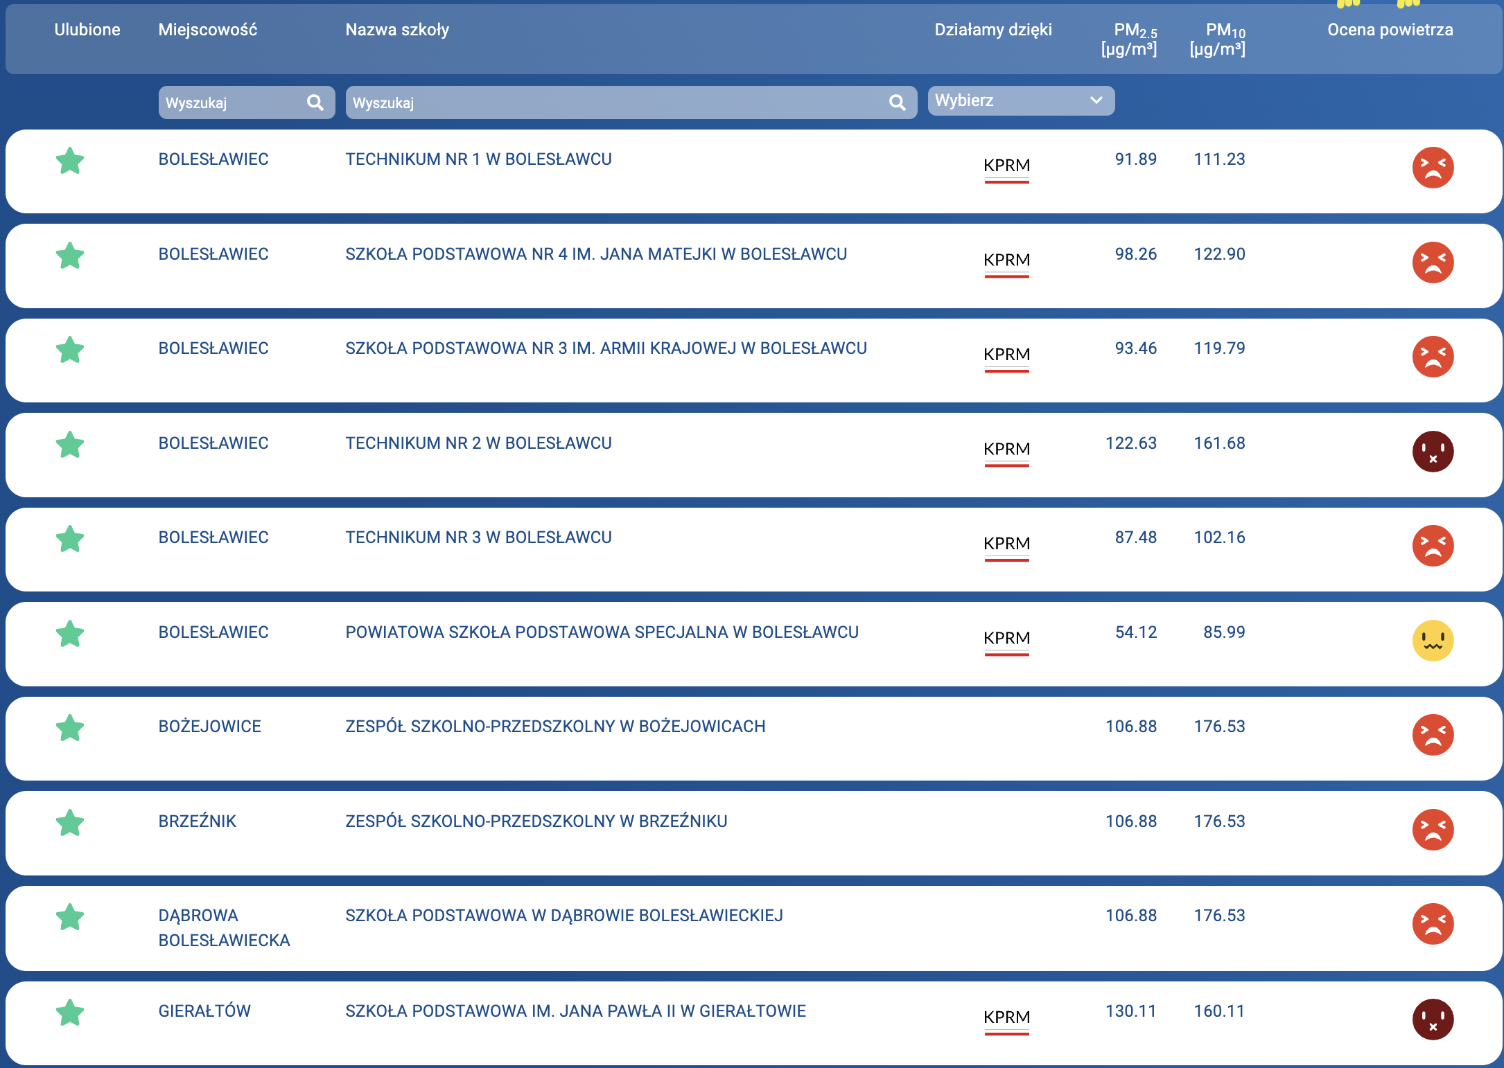Toggle favorite star for Technikum Nr 1 w Bolesławcu

coord(70,161)
